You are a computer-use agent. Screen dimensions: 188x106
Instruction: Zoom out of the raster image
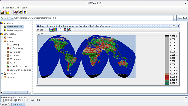70,30
